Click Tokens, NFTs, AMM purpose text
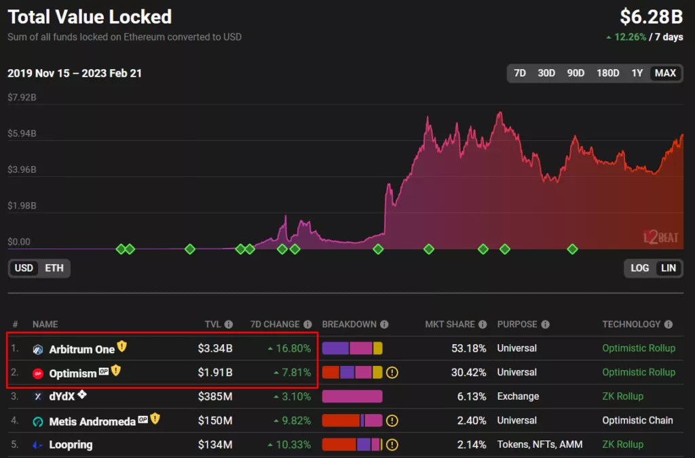Image resolution: width=695 pixels, height=458 pixels. click(x=540, y=444)
